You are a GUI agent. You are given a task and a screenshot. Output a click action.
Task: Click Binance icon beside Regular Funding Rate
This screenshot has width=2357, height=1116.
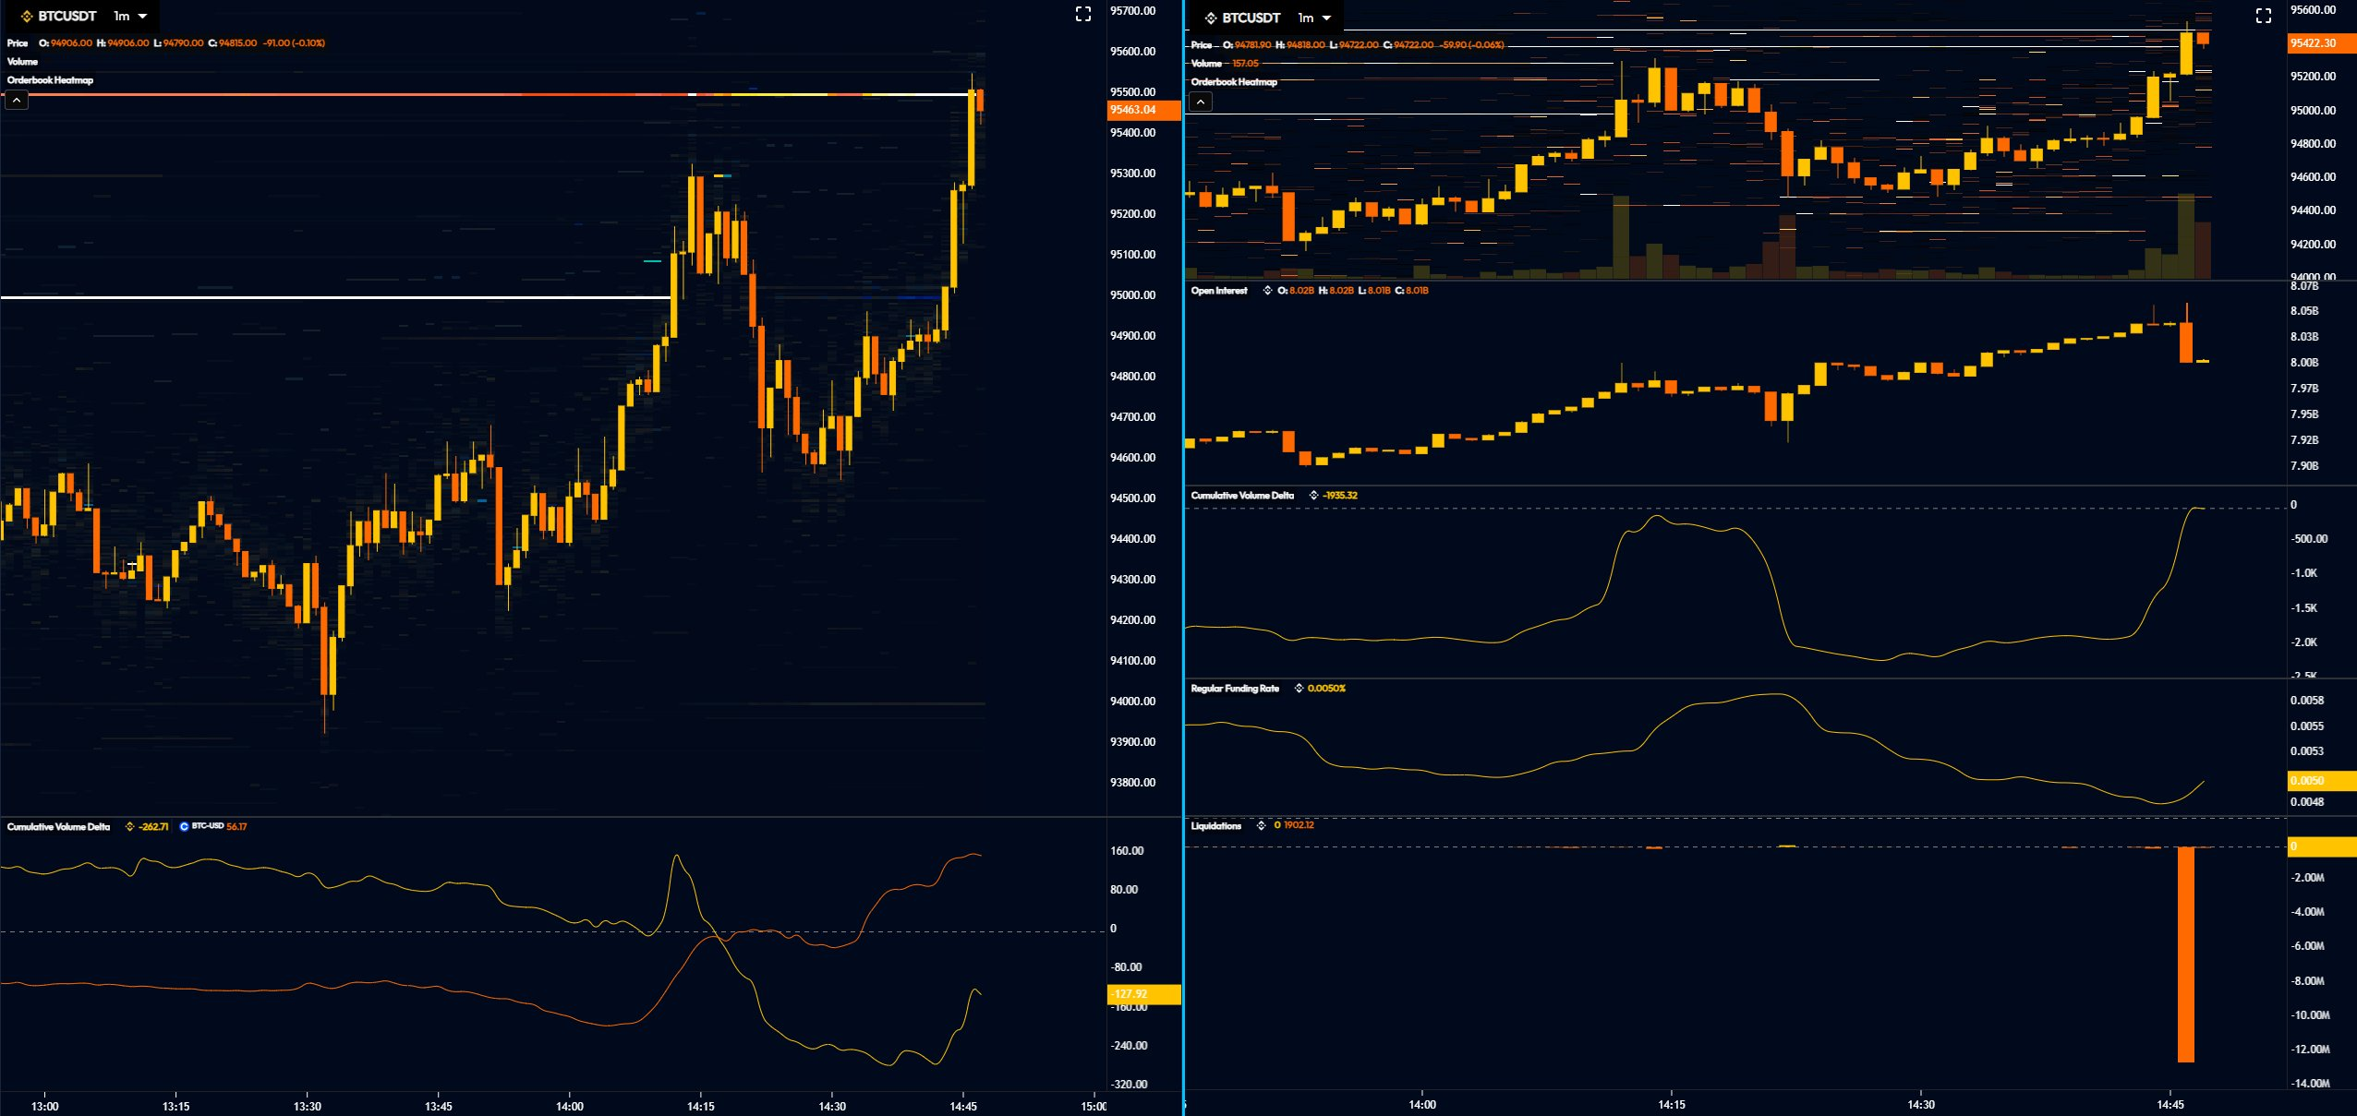click(x=1299, y=689)
